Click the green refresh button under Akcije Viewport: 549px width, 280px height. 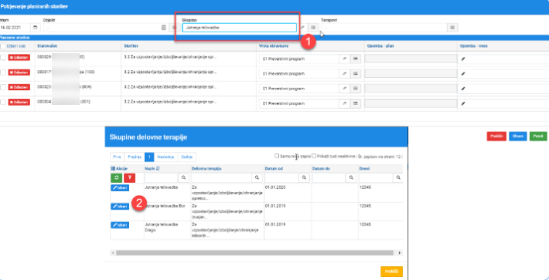click(116, 177)
